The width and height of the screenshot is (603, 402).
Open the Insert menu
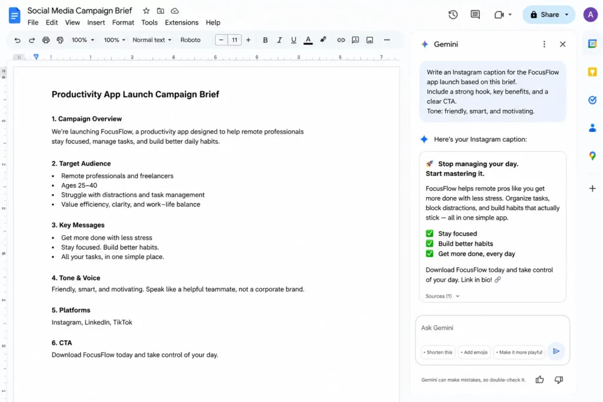(x=96, y=22)
